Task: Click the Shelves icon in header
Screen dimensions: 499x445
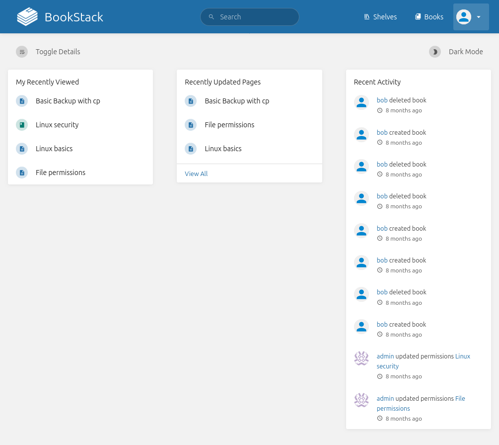Action: click(367, 17)
